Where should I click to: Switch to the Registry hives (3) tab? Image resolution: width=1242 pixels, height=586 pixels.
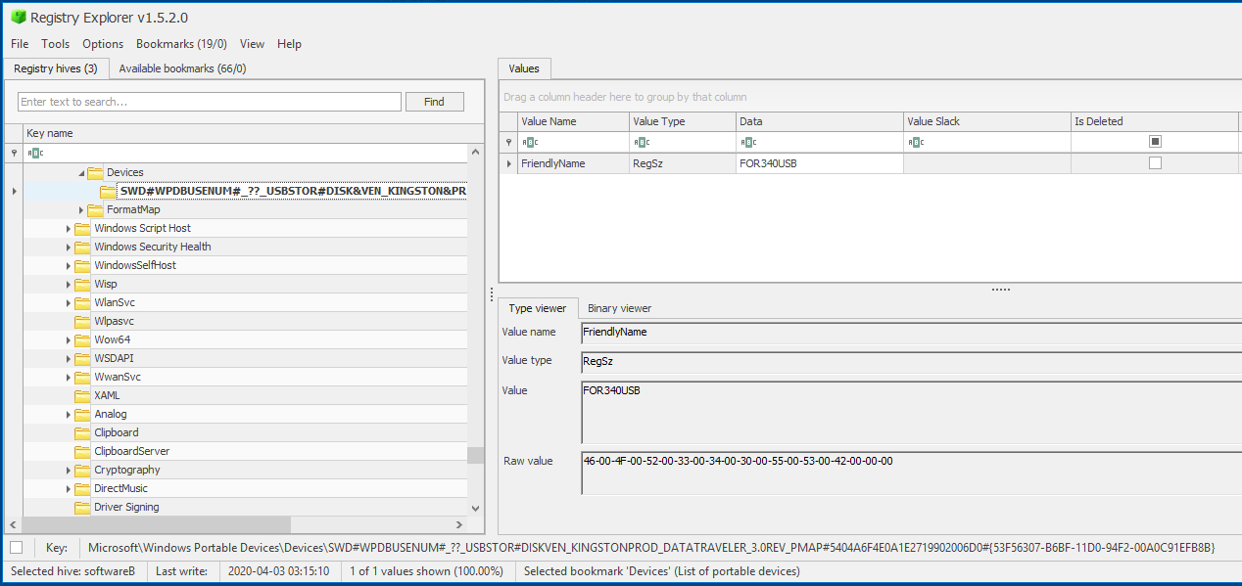click(56, 68)
